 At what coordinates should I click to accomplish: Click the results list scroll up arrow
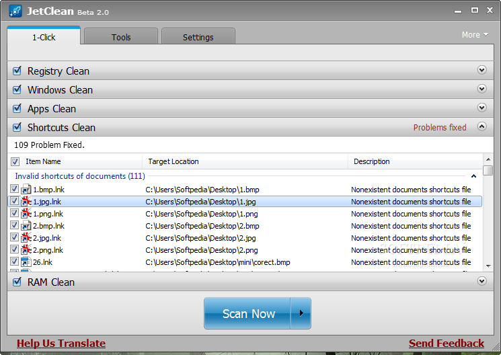point(488,159)
